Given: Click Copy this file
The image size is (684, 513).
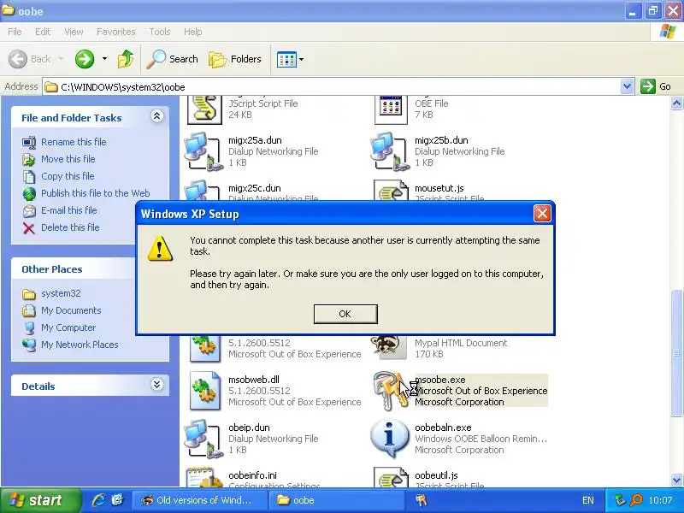Looking at the screenshot, I should (68, 176).
